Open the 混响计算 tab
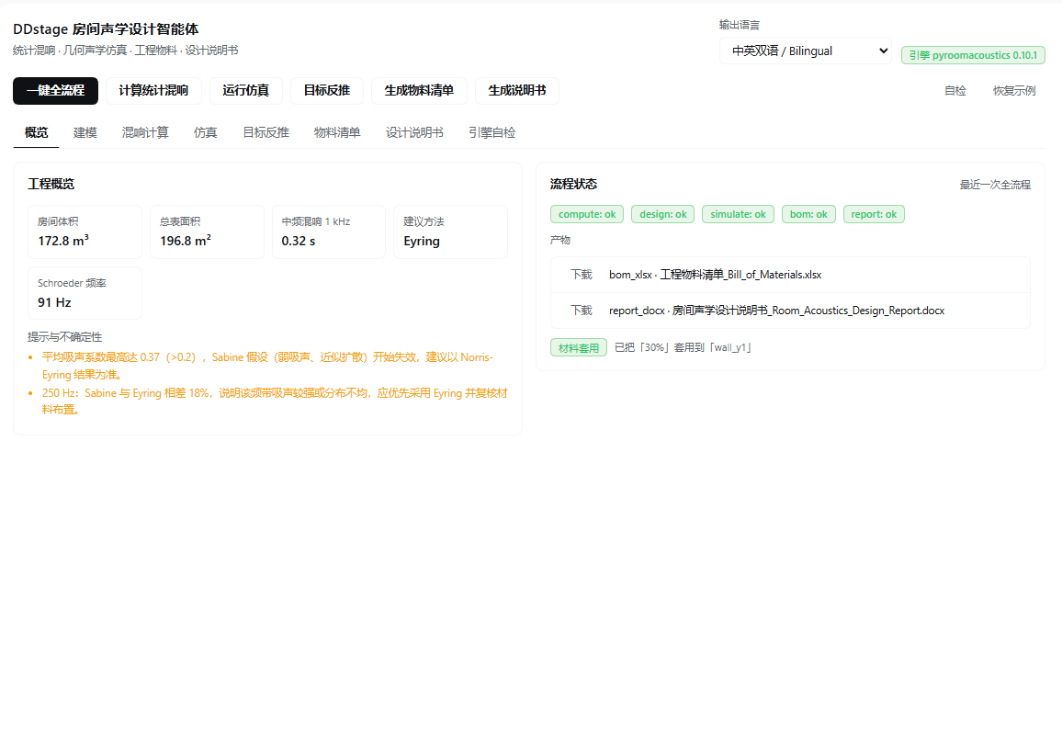1062x746 pixels. click(146, 133)
